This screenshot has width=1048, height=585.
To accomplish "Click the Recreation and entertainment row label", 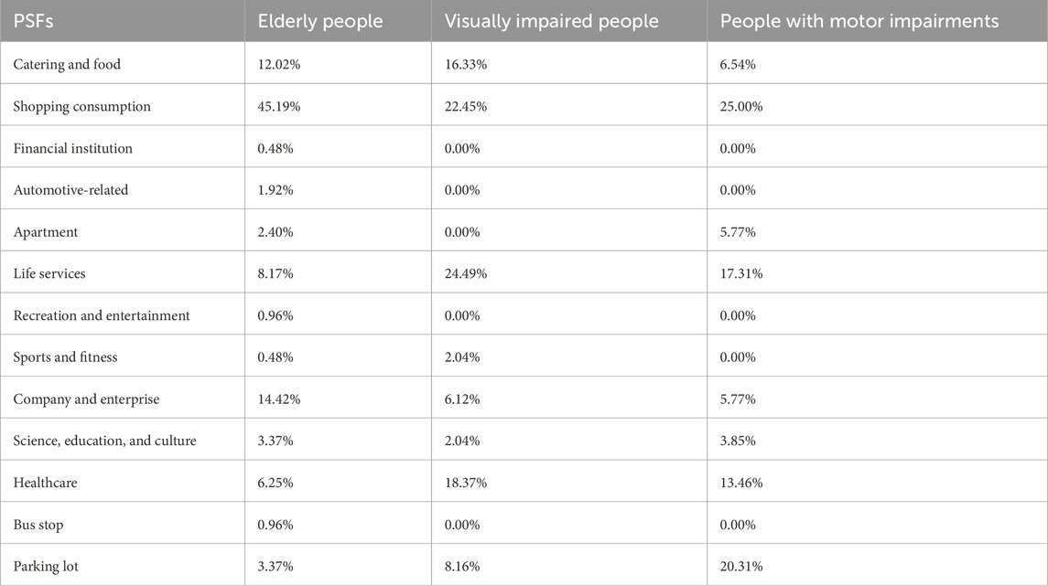I will click(102, 315).
